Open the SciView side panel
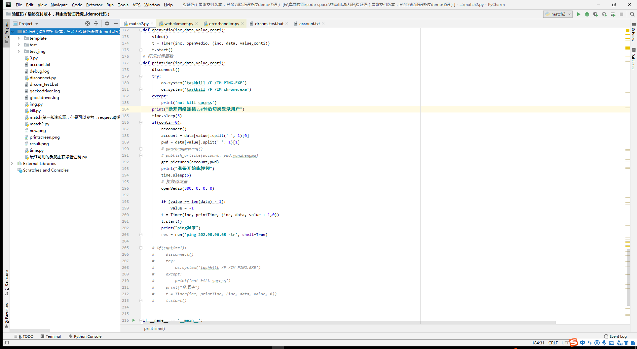Image resolution: width=637 pixels, height=349 pixels. pyautogui.click(x=633, y=32)
